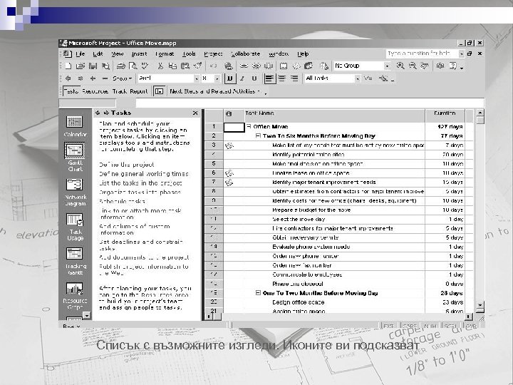Open Task Information dialog icon
The height and width of the screenshot is (385, 513).
284,66
